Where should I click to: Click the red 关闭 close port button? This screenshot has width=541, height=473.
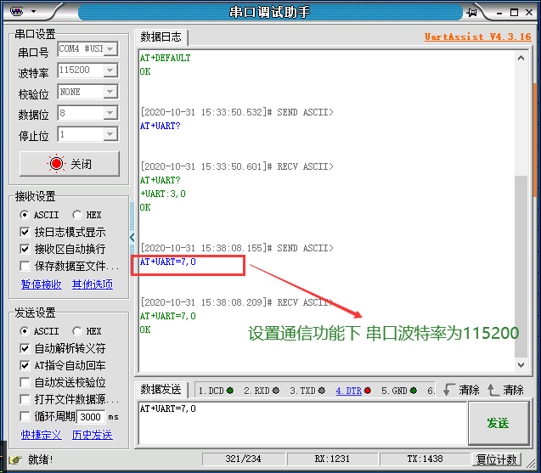70,164
